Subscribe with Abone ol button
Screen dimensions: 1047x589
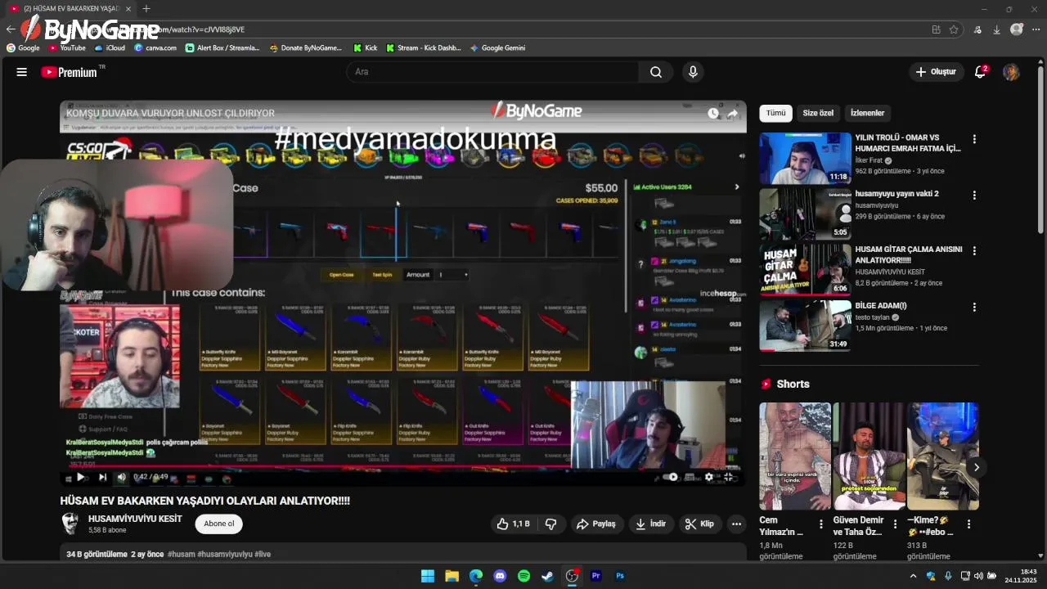point(218,524)
